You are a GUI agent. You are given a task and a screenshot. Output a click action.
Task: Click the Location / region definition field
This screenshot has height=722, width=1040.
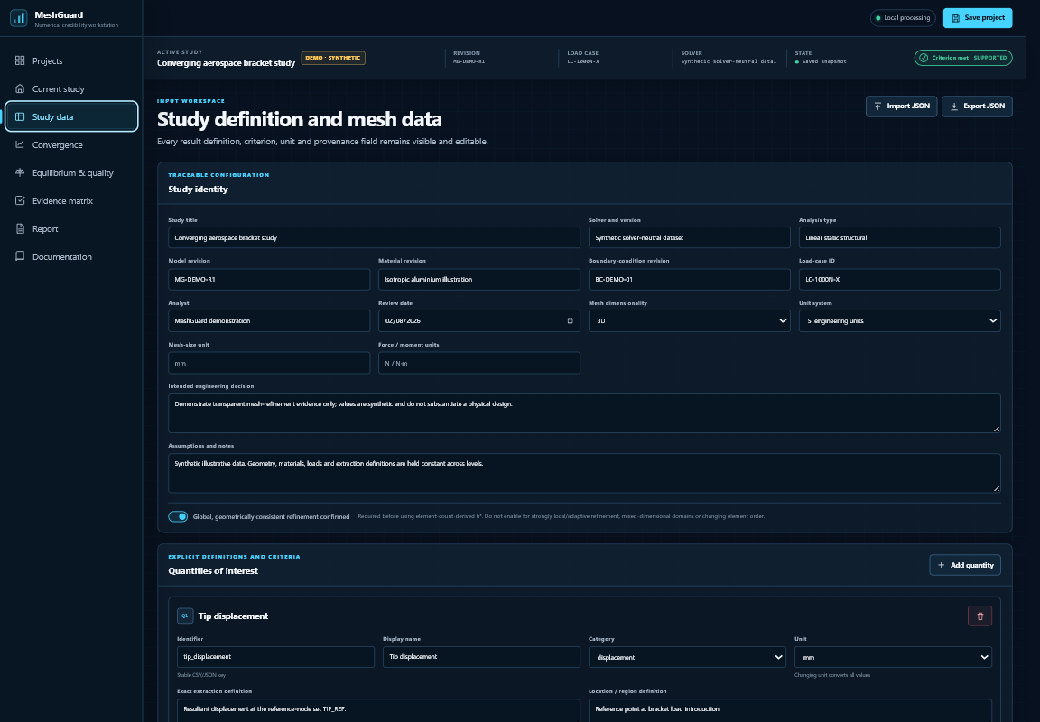click(790, 709)
